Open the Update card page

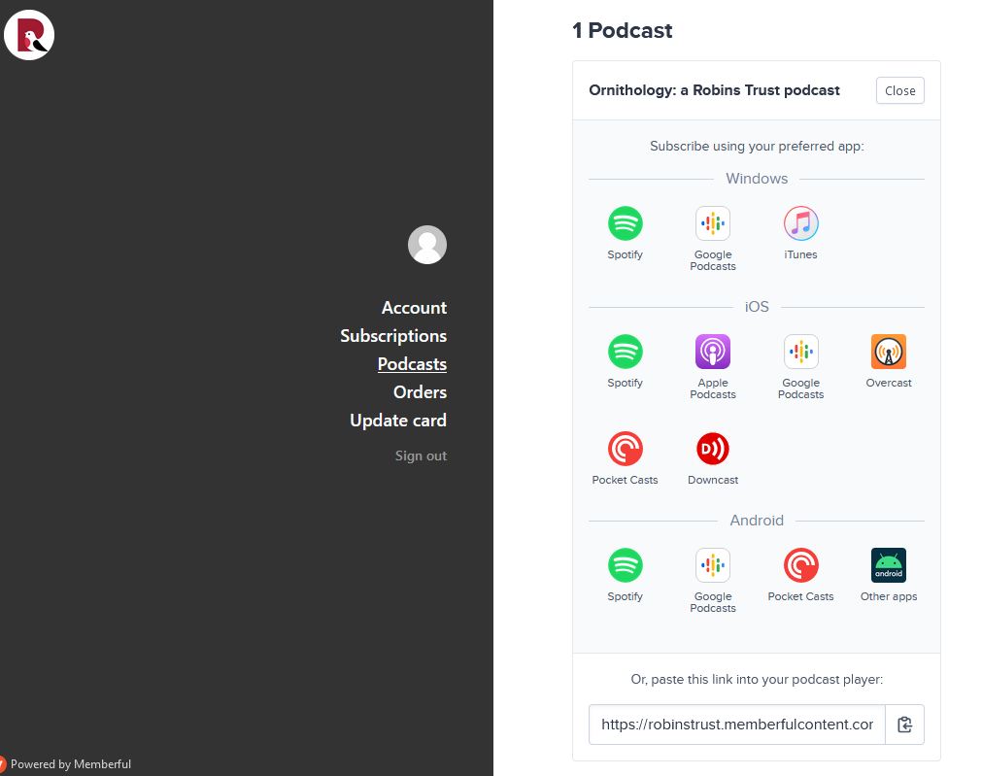coord(397,421)
